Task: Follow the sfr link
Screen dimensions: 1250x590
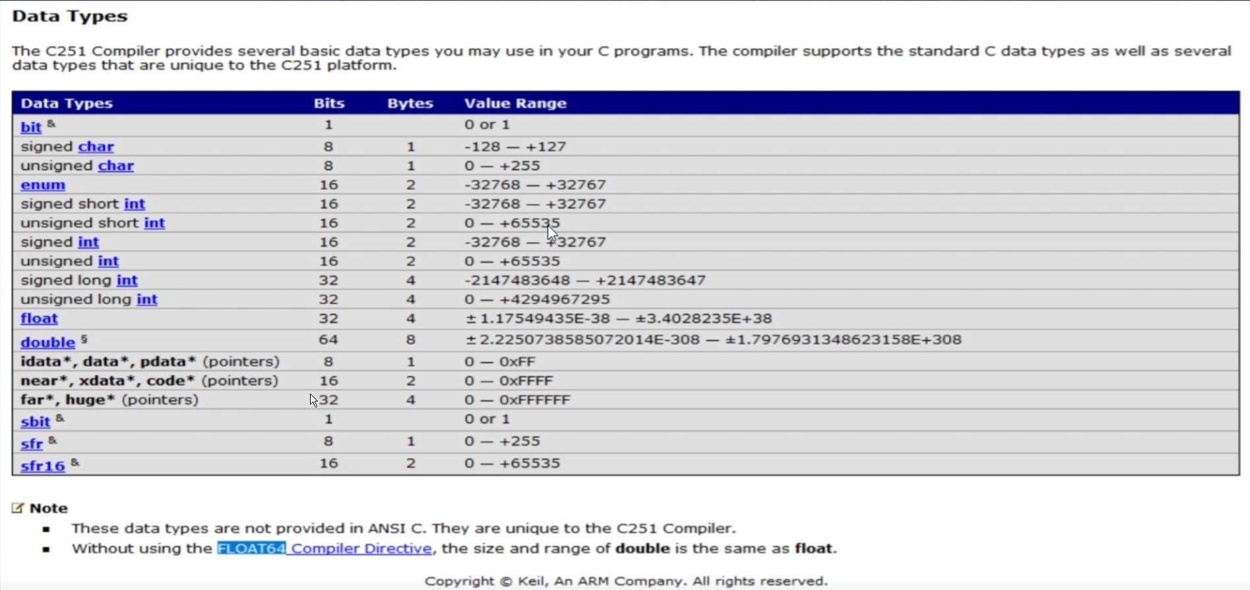Action: [x=32, y=444]
